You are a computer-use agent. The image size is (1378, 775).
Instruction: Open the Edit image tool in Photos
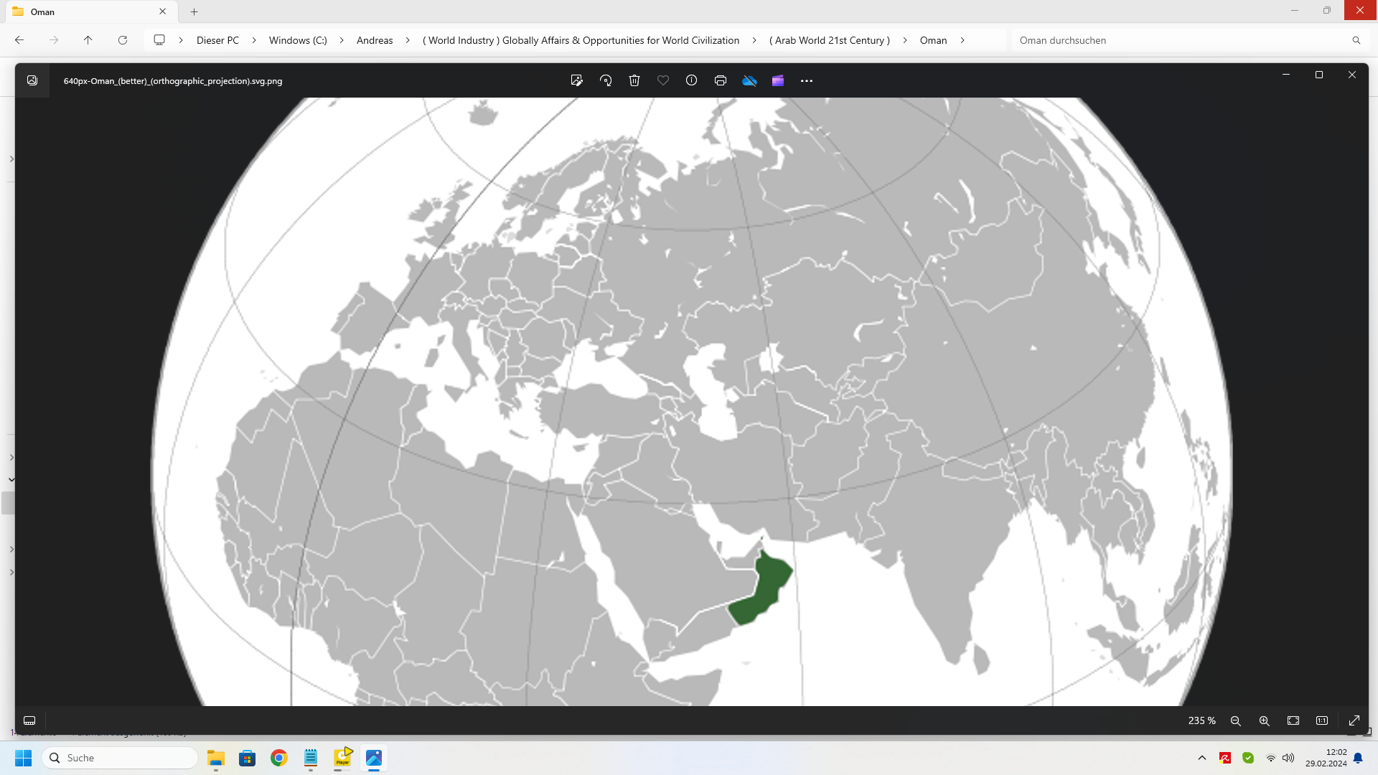click(x=576, y=80)
